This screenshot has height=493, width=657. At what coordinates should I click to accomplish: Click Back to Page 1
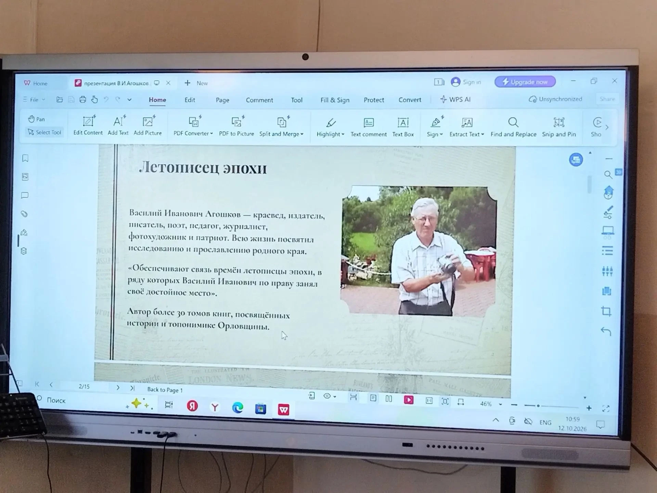coord(165,390)
